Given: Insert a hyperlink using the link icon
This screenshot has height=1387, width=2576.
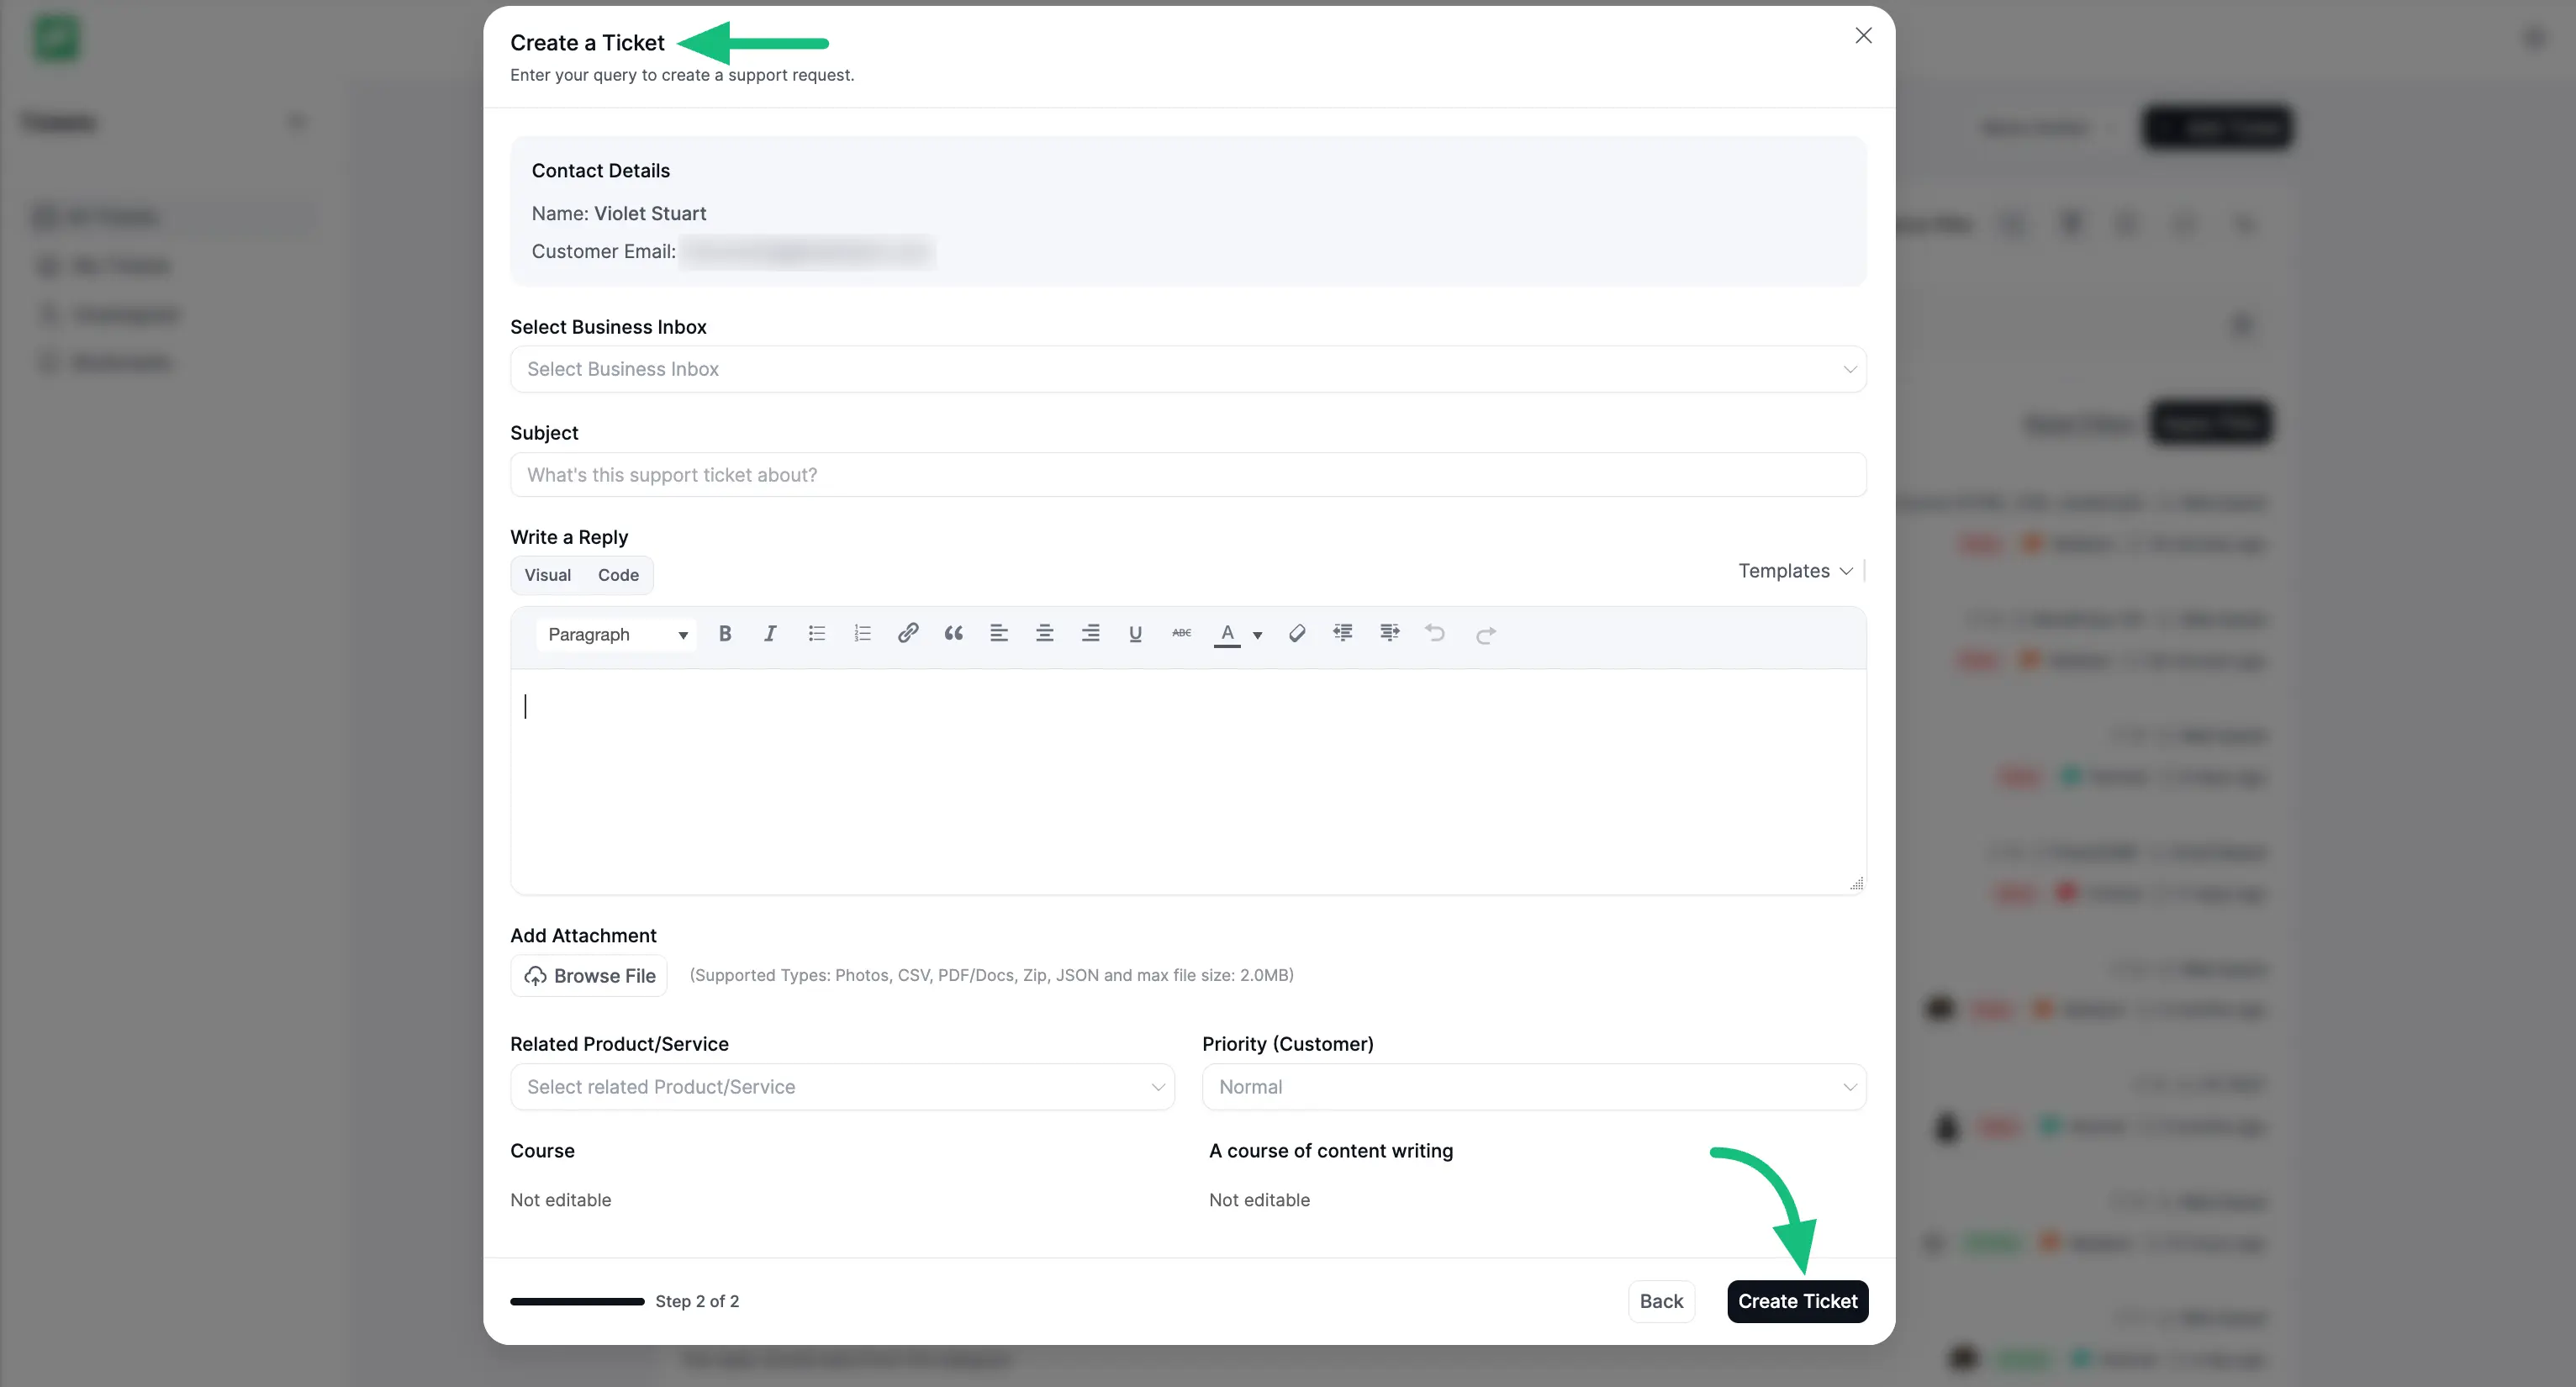Looking at the screenshot, I should (908, 633).
